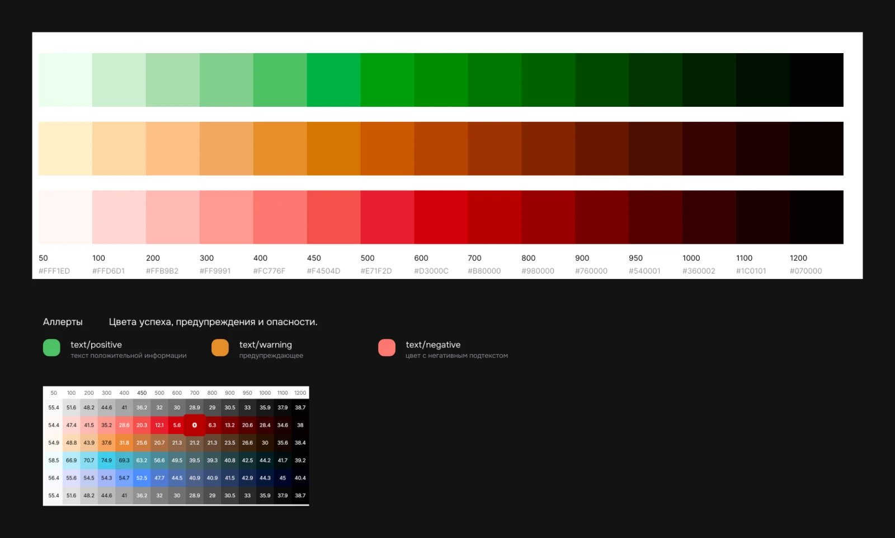Click the hex code #FC776F
This screenshot has height=538, width=895.
click(269, 271)
